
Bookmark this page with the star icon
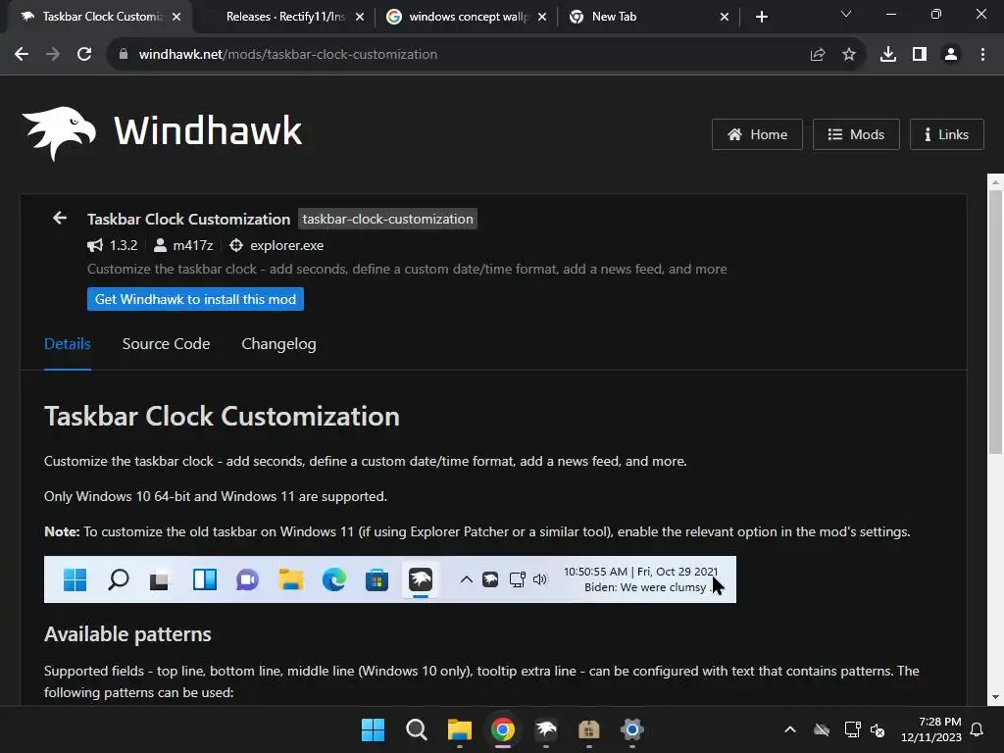pyautogui.click(x=848, y=55)
